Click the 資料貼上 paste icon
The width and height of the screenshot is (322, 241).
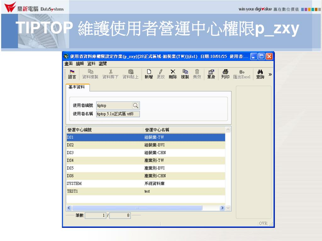tap(130, 72)
